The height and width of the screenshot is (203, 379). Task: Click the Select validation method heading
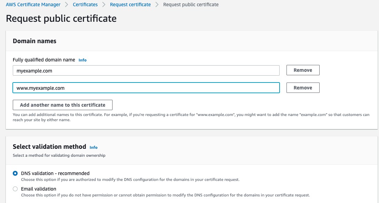tap(49, 146)
